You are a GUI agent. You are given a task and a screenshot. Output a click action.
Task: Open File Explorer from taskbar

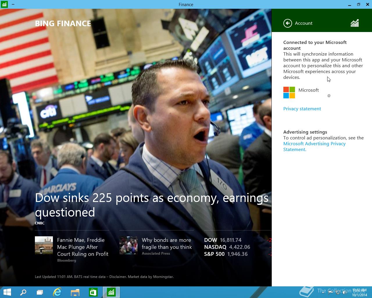[75, 292]
